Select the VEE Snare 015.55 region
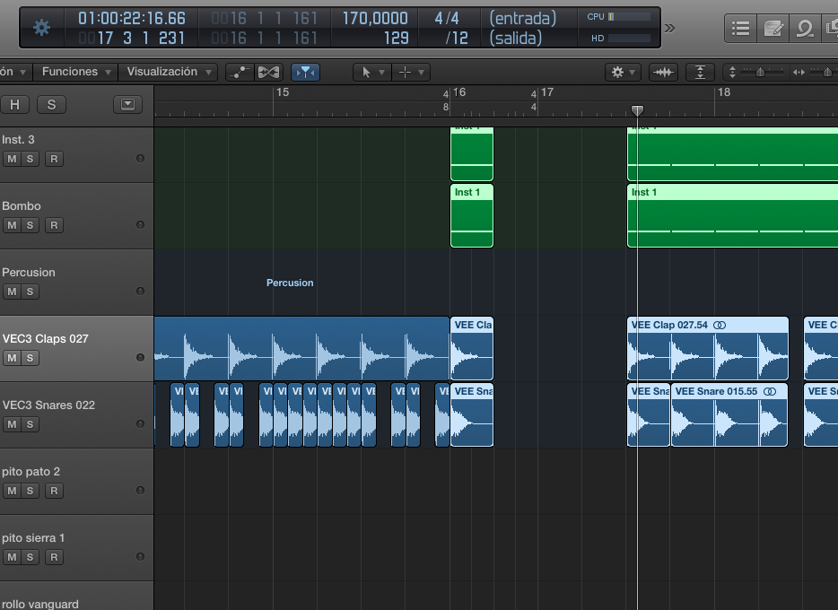Viewport: 838px width, 610px height. click(x=729, y=414)
